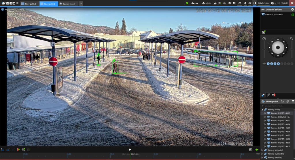
Task: Toggle the green PTZ lock icon
Action: pyautogui.click(x=293, y=14)
